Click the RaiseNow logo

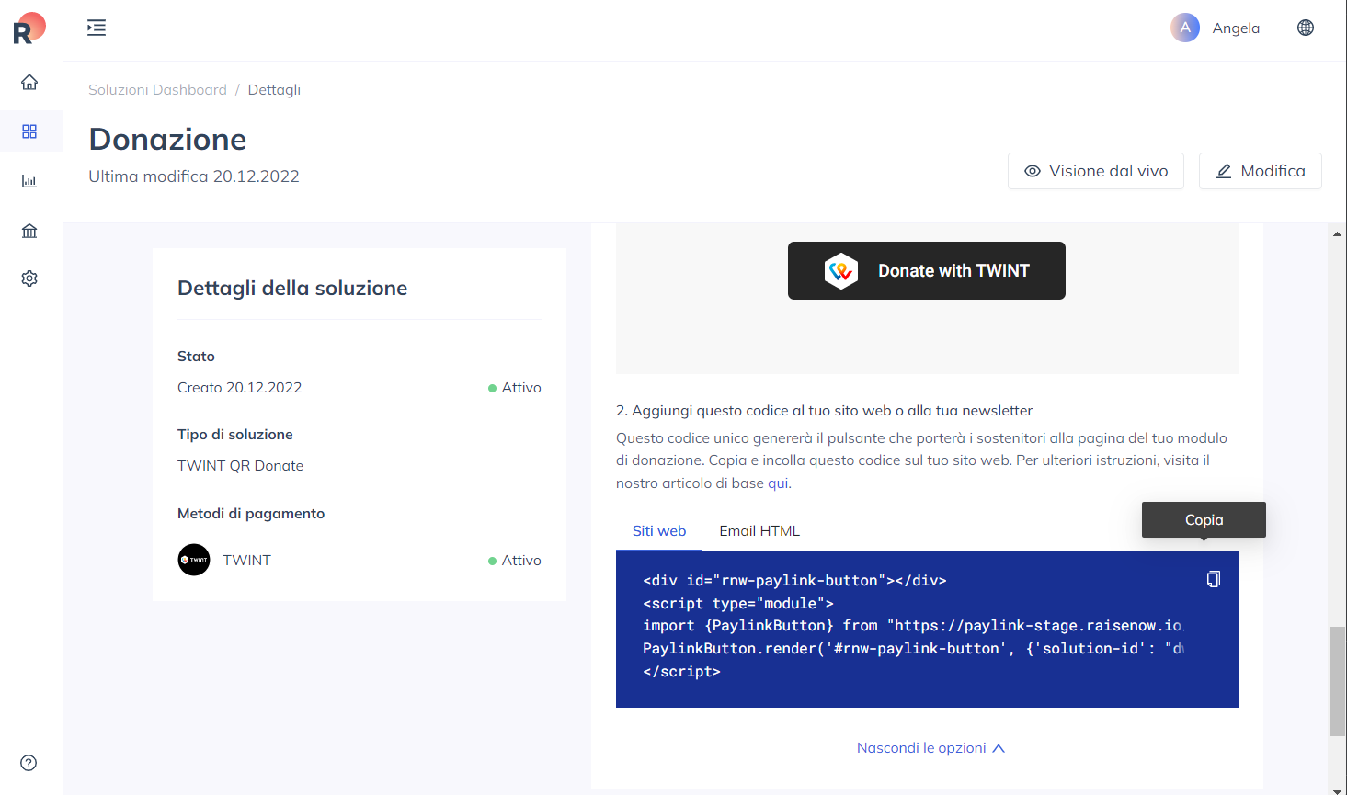[x=29, y=28]
